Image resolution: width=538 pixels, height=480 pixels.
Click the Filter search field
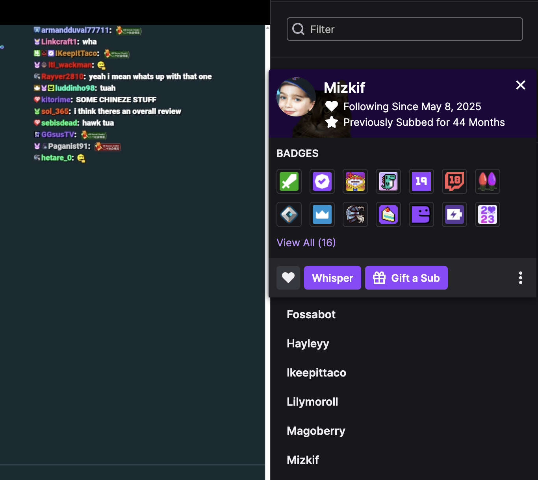click(405, 29)
